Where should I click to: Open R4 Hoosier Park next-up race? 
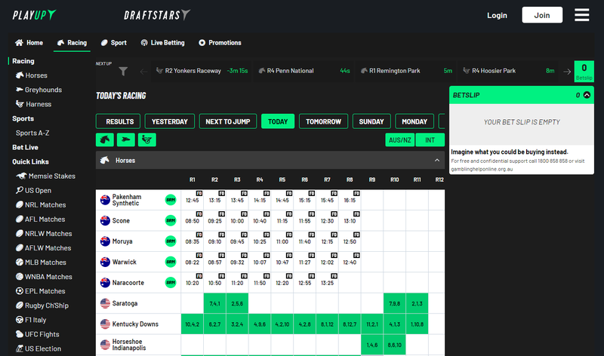tap(508, 71)
